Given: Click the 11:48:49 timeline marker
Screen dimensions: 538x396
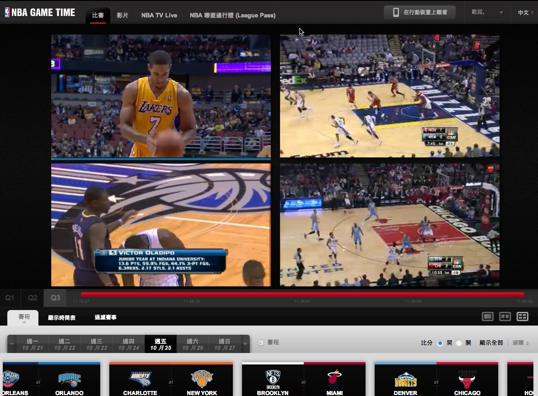Looking at the screenshot, I should 413,301.
